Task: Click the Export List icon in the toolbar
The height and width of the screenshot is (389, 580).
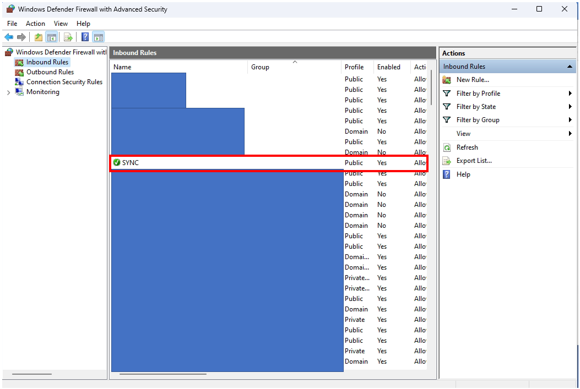Action: [x=68, y=37]
